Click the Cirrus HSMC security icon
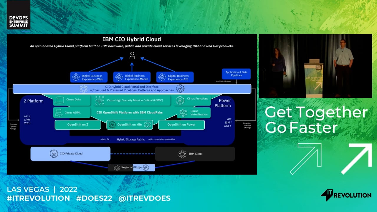The image size is (377, 212). pos(100,100)
